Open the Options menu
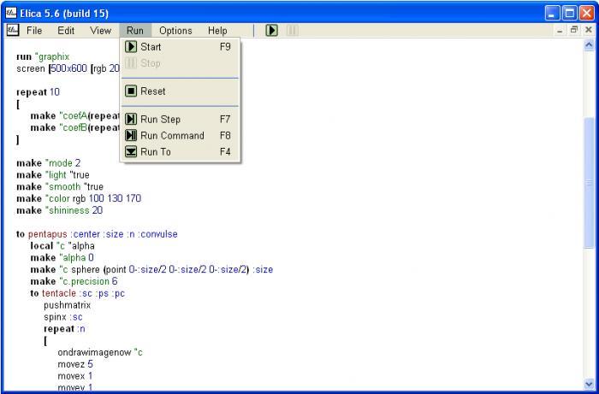Screen dimensions: 599x394 pos(175,31)
